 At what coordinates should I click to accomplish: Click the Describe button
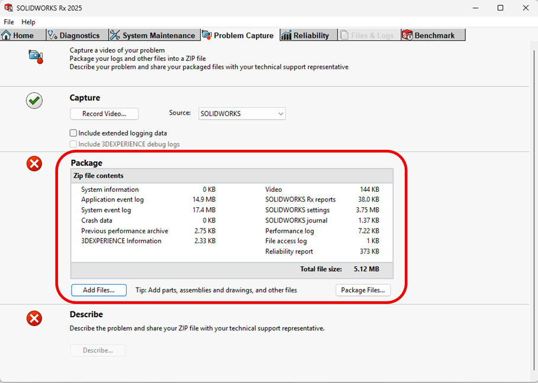coord(98,350)
